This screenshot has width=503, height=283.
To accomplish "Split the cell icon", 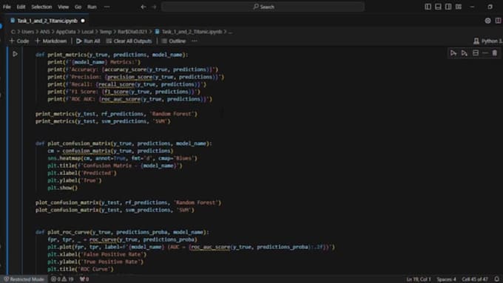I will click(x=476, y=53).
